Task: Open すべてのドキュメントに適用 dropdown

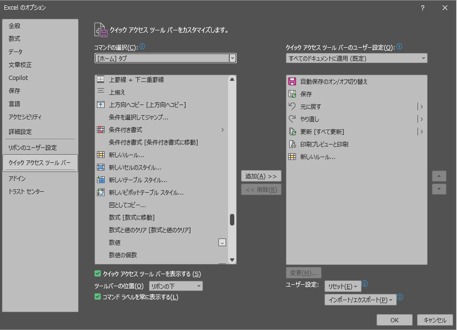Action: tap(356, 58)
